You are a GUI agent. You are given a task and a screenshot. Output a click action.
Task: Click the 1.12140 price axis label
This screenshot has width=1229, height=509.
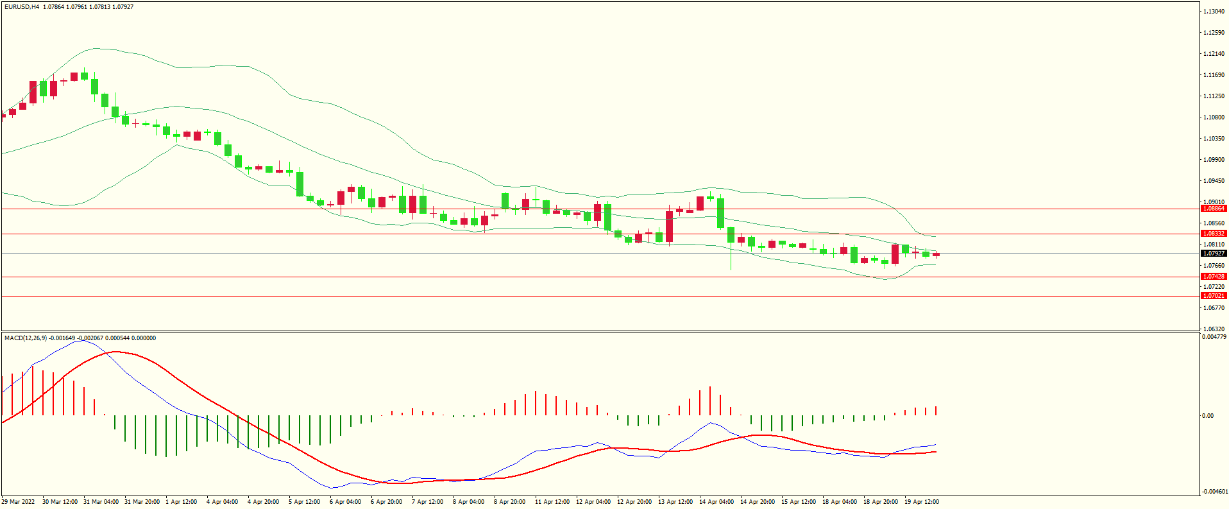1214,54
